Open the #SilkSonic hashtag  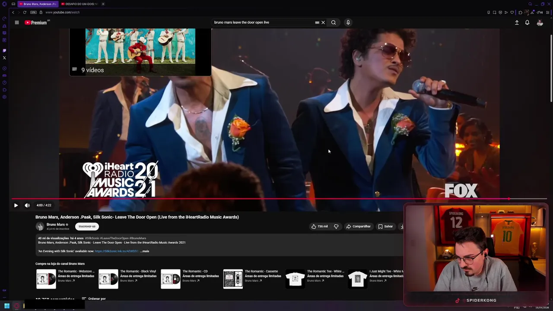click(92, 238)
